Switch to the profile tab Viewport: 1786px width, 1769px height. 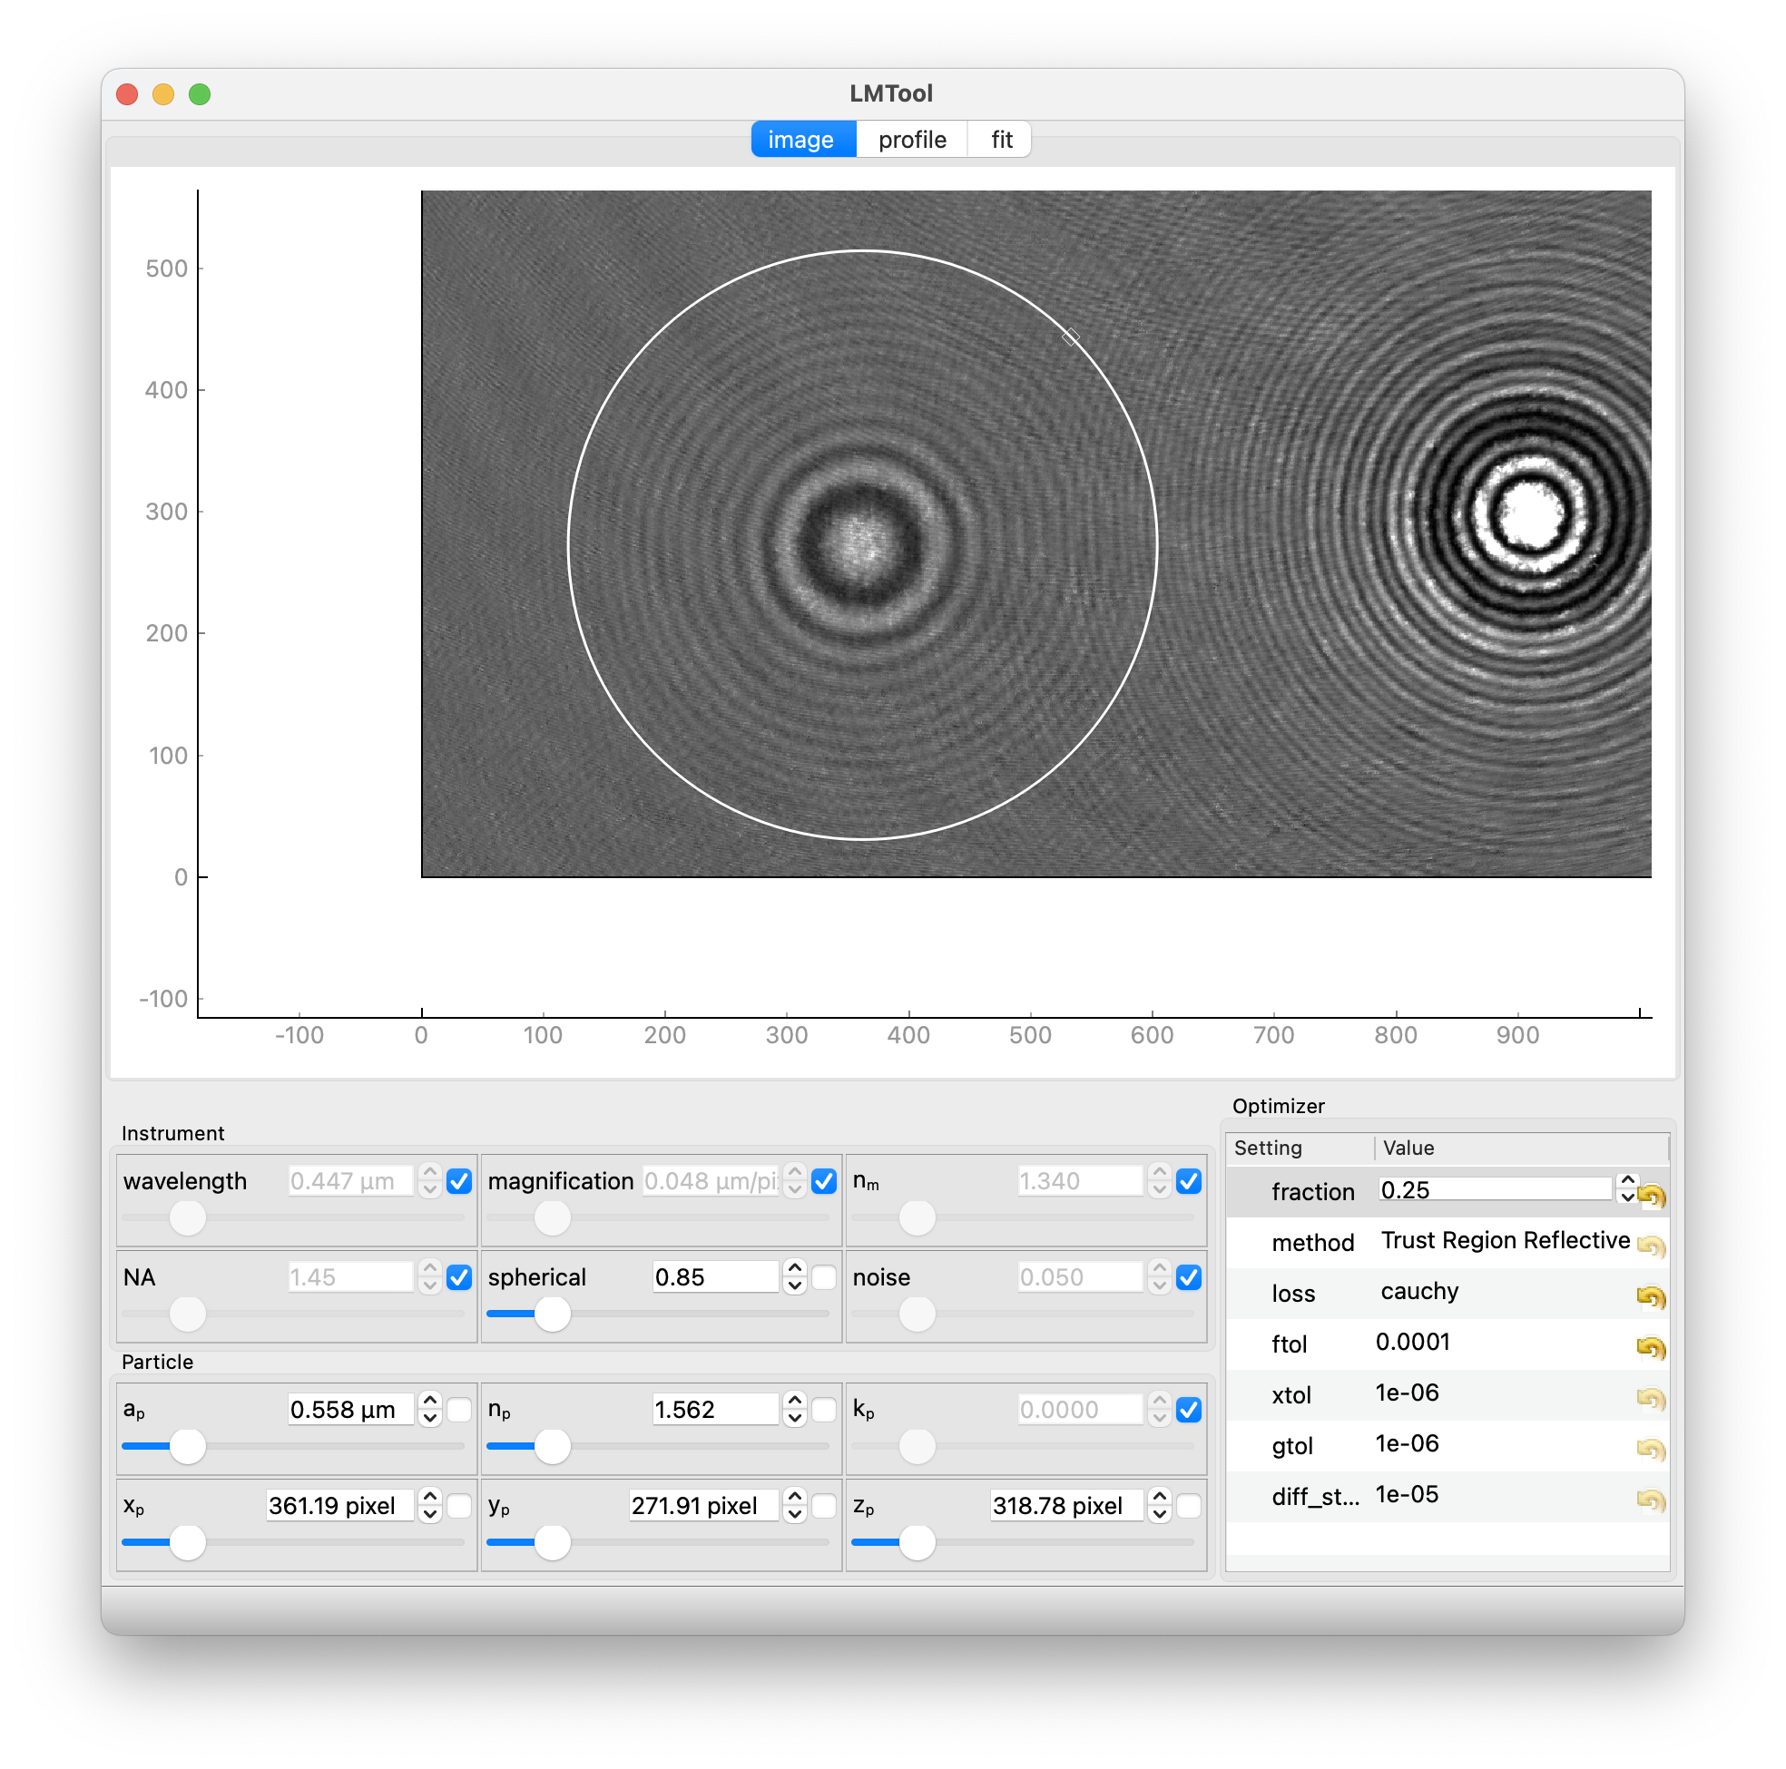(x=911, y=140)
